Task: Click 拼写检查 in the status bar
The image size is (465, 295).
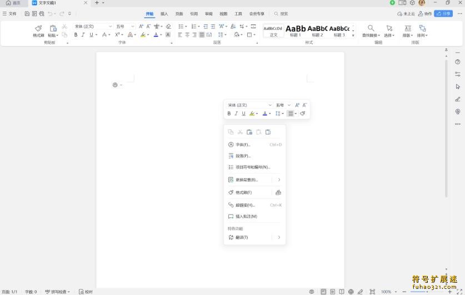Action: coord(58,292)
